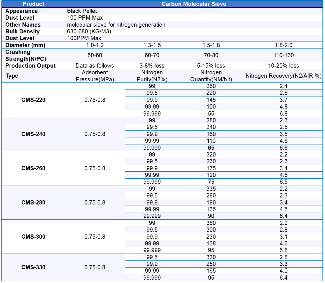Click the Product header cell

33,4
